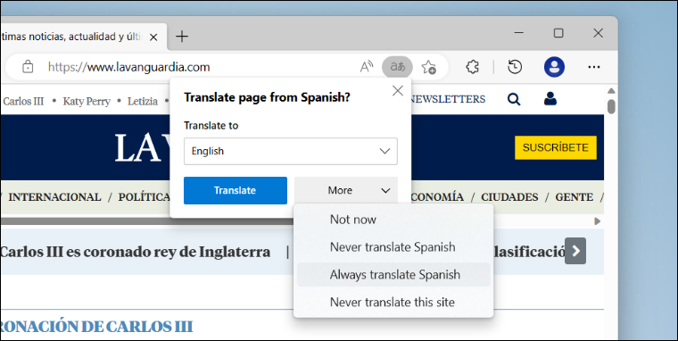This screenshot has height=341, width=678.
Task: Maximize the Edge window
Action: 558,33
